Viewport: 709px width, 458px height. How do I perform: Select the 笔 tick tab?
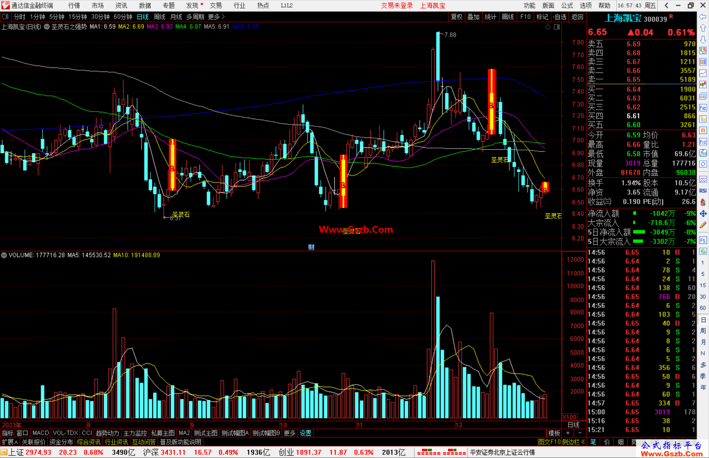593,442
